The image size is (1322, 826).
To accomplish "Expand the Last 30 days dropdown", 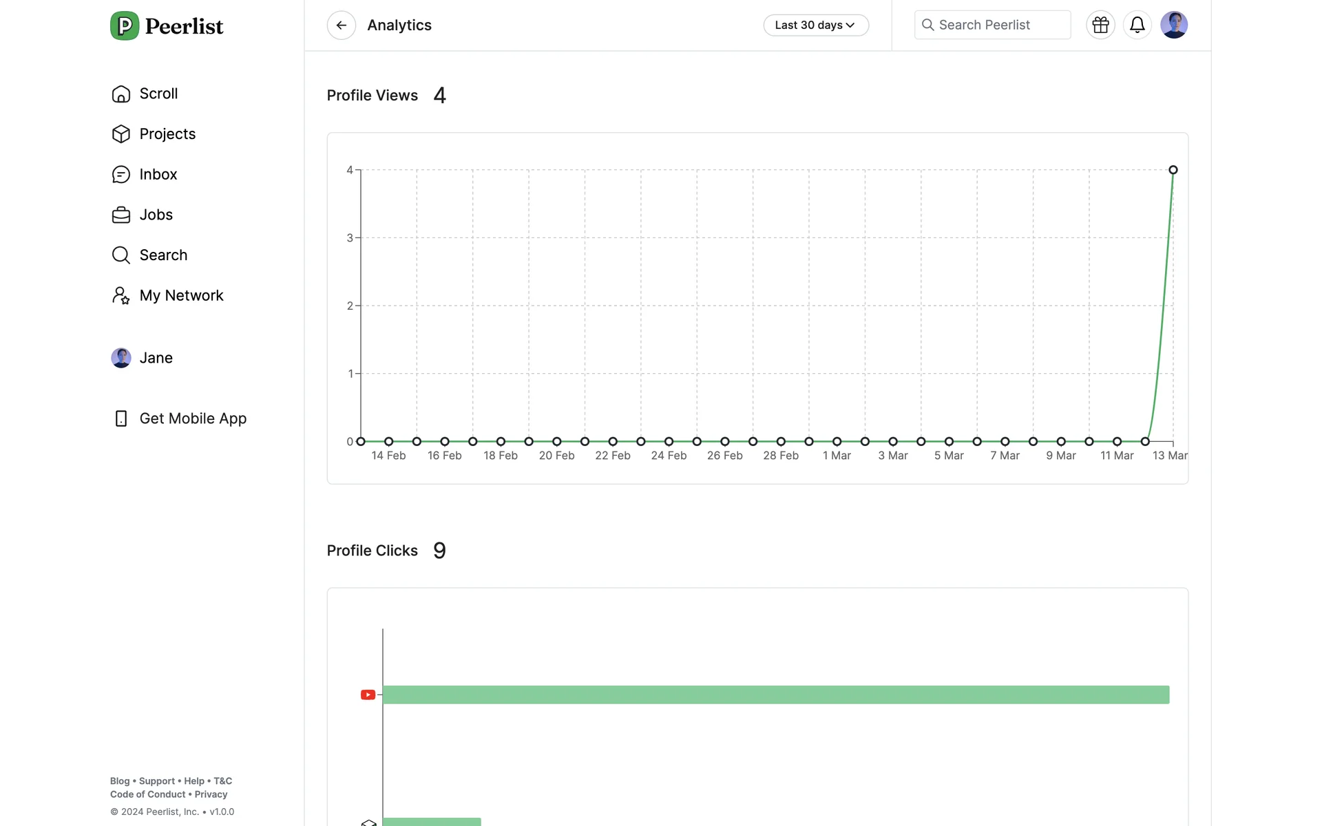I will (816, 25).
